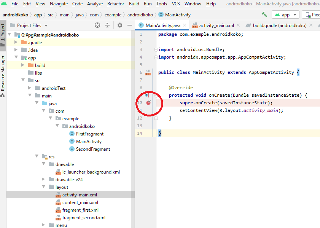The height and width of the screenshot is (228, 320).
Task: Fold the onCreate method on line 9
Action: pos(156,95)
